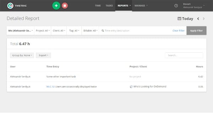
Task: Expand the Client: All filter dropdown
Action: (59, 31)
